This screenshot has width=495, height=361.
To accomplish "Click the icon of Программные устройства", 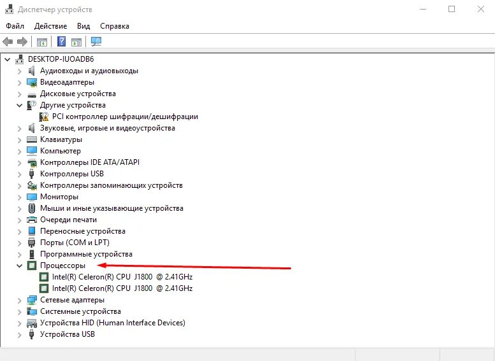I will pyautogui.click(x=32, y=254).
